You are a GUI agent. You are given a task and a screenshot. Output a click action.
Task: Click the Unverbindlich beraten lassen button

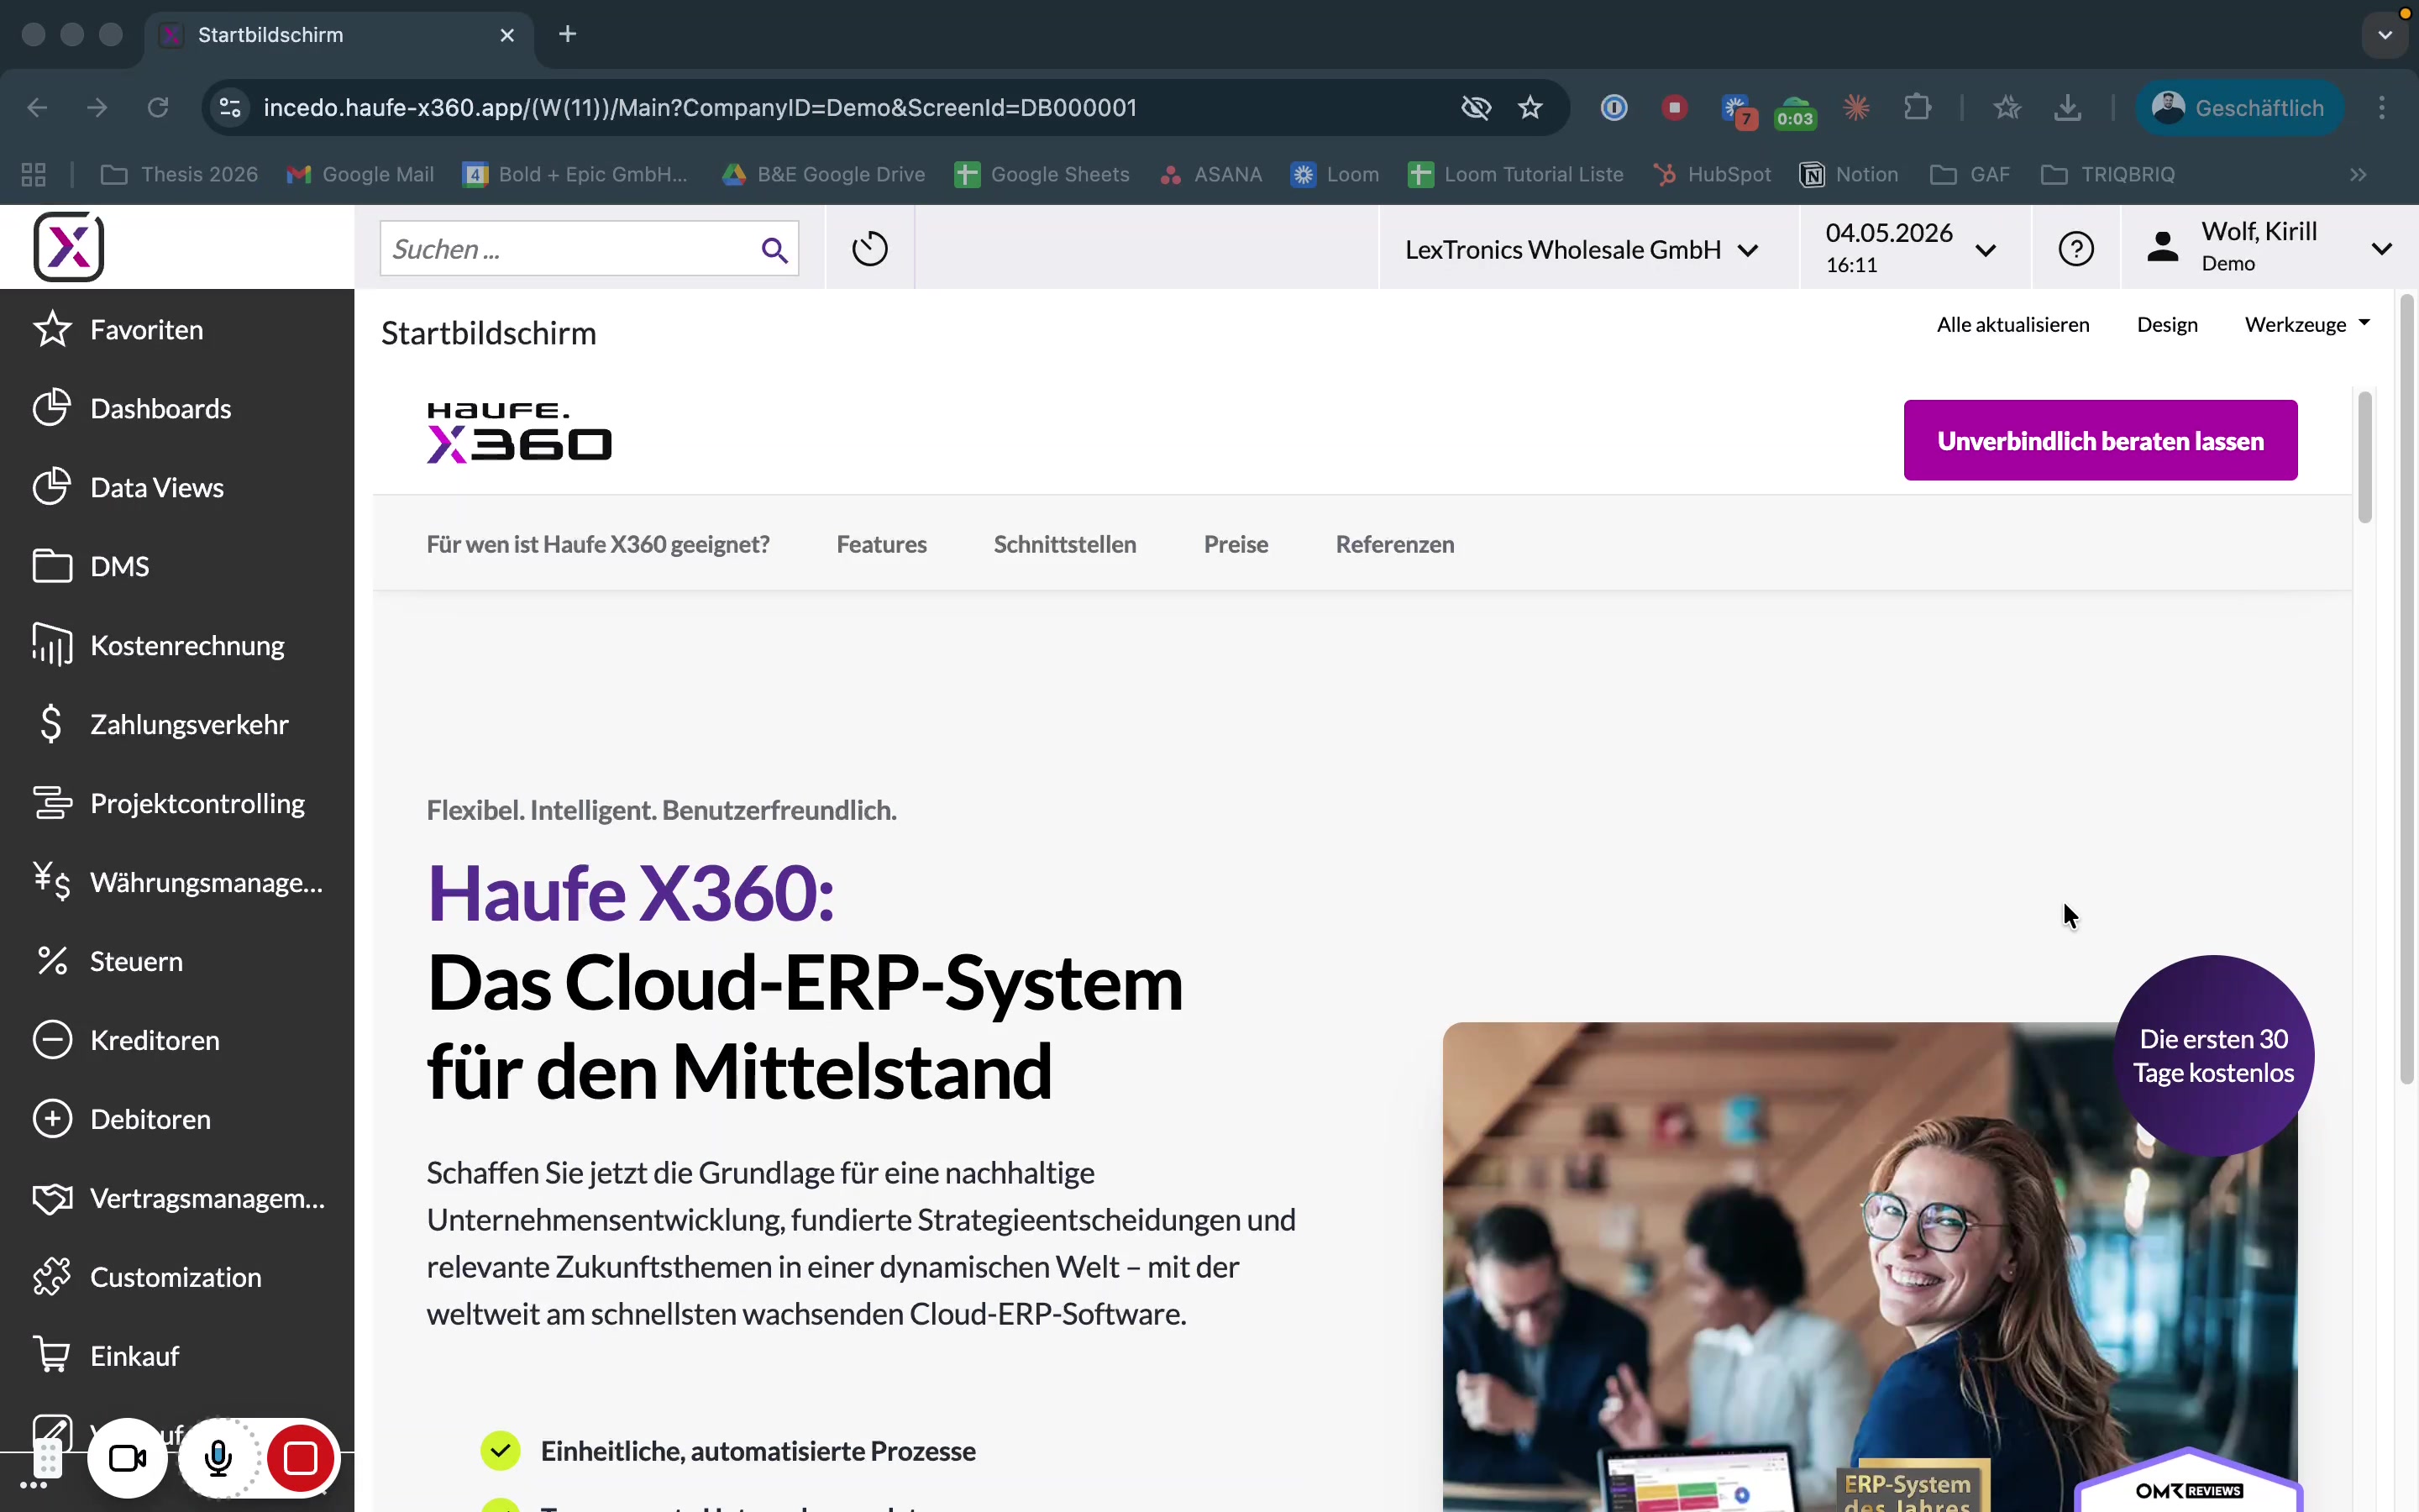coord(2100,440)
